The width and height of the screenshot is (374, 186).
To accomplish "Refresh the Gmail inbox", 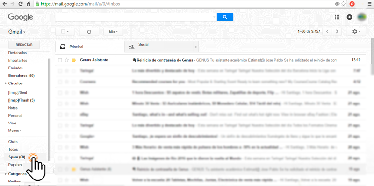I will point(89,32).
